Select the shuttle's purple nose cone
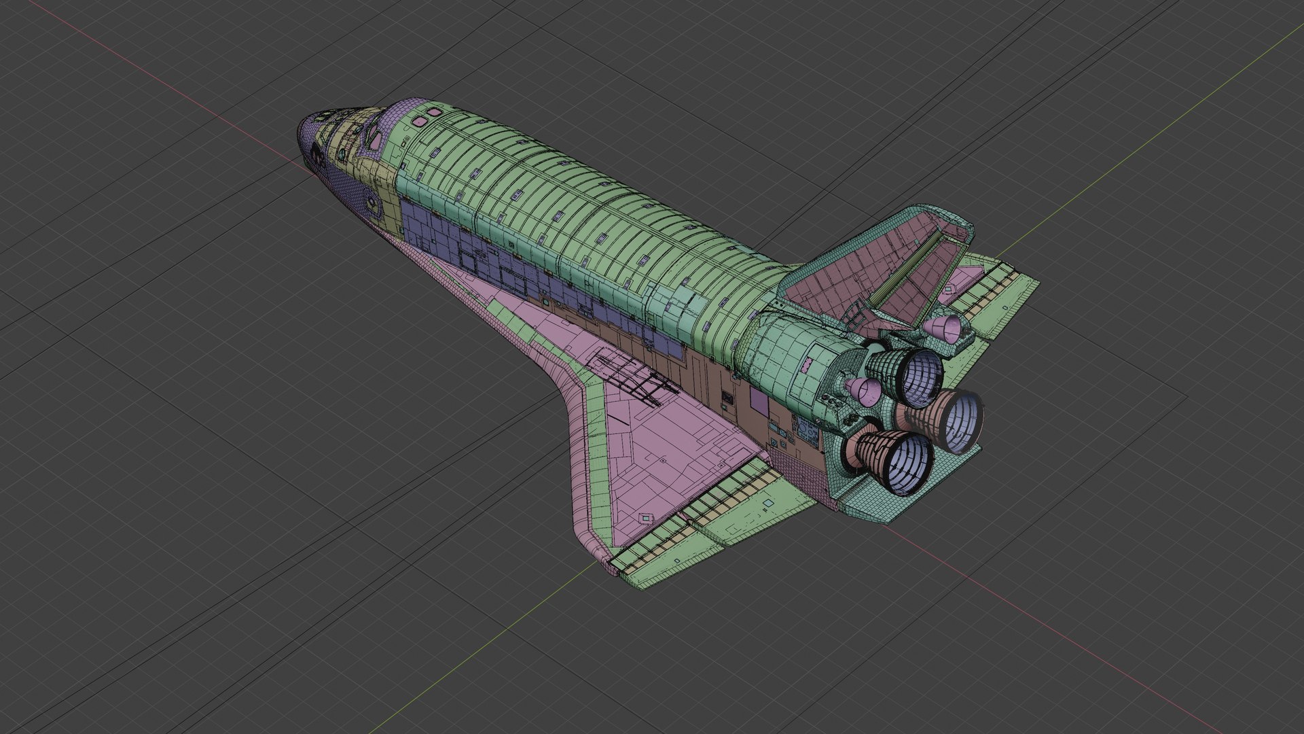The width and height of the screenshot is (1304, 734). pos(311,139)
